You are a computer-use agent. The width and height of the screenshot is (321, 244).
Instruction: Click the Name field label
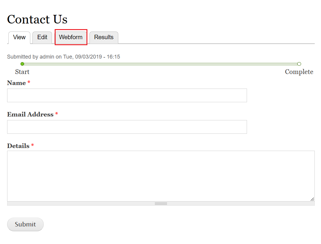click(16, 83)
